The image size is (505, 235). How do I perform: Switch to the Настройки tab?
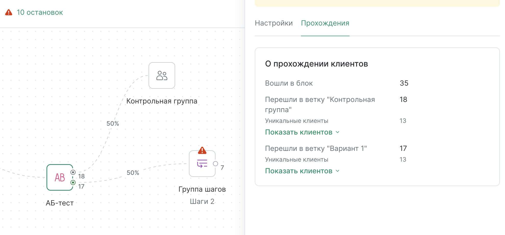tap(274, 23)
